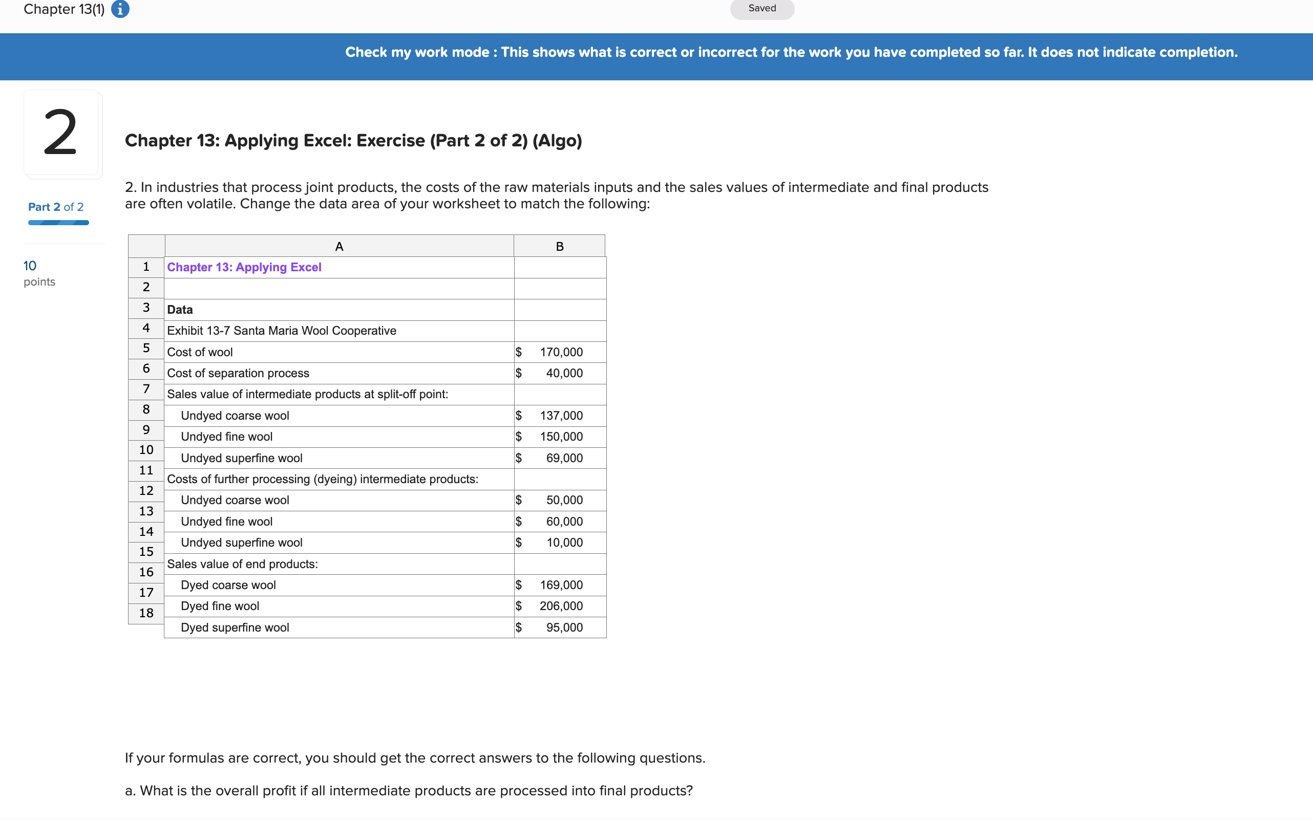Click the info icon next to Chapter 13(1)
Image resolution: width=1313 pixels, height=823 pixels.
(x=120, y=9)
